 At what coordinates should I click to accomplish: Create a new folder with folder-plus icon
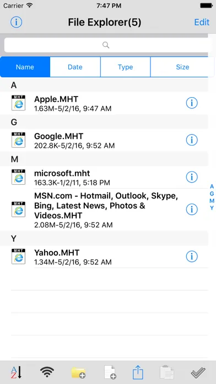(x=78, y=373)
